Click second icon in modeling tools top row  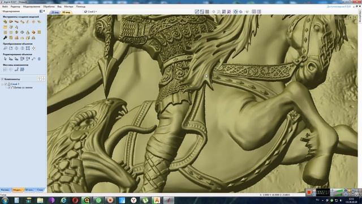[11, 22]
